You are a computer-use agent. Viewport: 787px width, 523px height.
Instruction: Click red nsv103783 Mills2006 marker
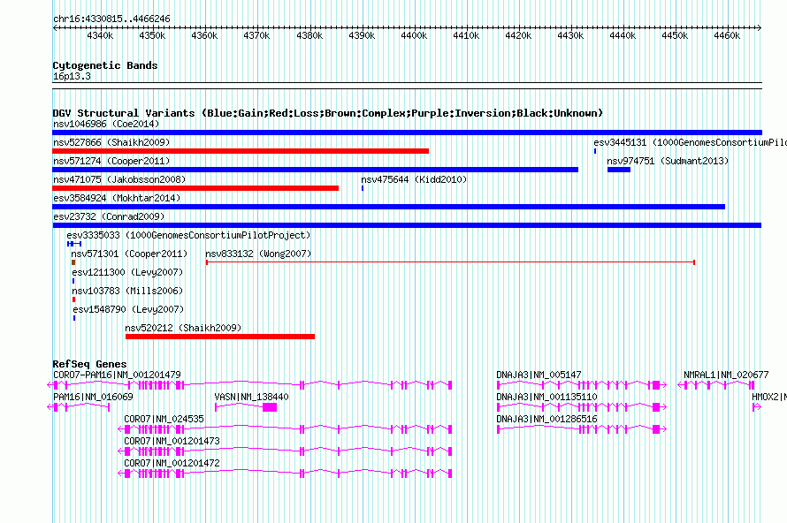point(73,299)
